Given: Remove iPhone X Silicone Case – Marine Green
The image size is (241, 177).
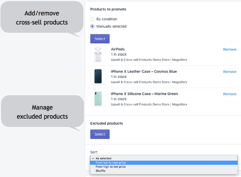Looking at the screenshot, I should [x=230, y=94].
